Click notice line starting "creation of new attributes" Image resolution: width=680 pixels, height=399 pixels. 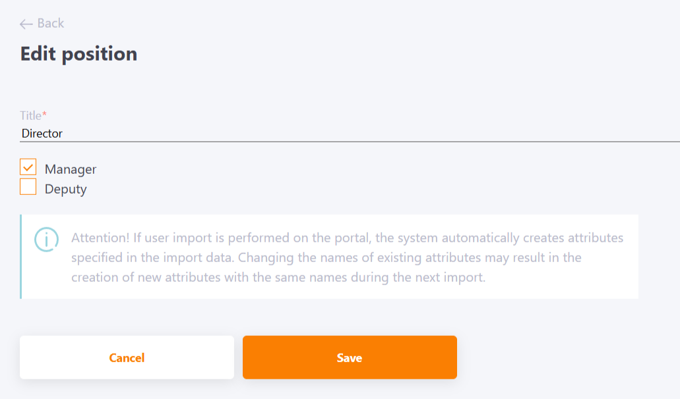[278, 277]
